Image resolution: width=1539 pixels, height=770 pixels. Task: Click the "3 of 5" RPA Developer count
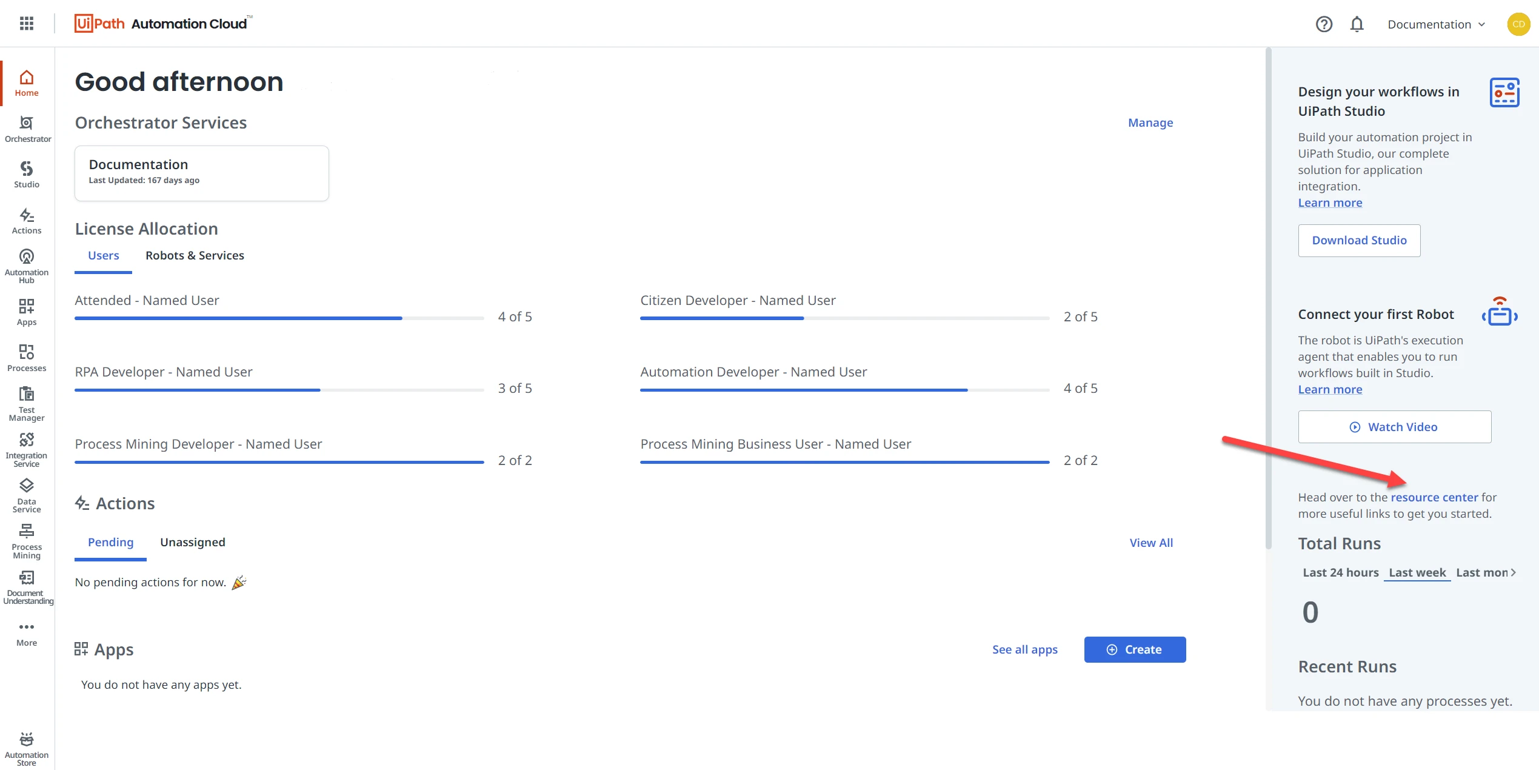pyautogui.click(x=515, y=389)
